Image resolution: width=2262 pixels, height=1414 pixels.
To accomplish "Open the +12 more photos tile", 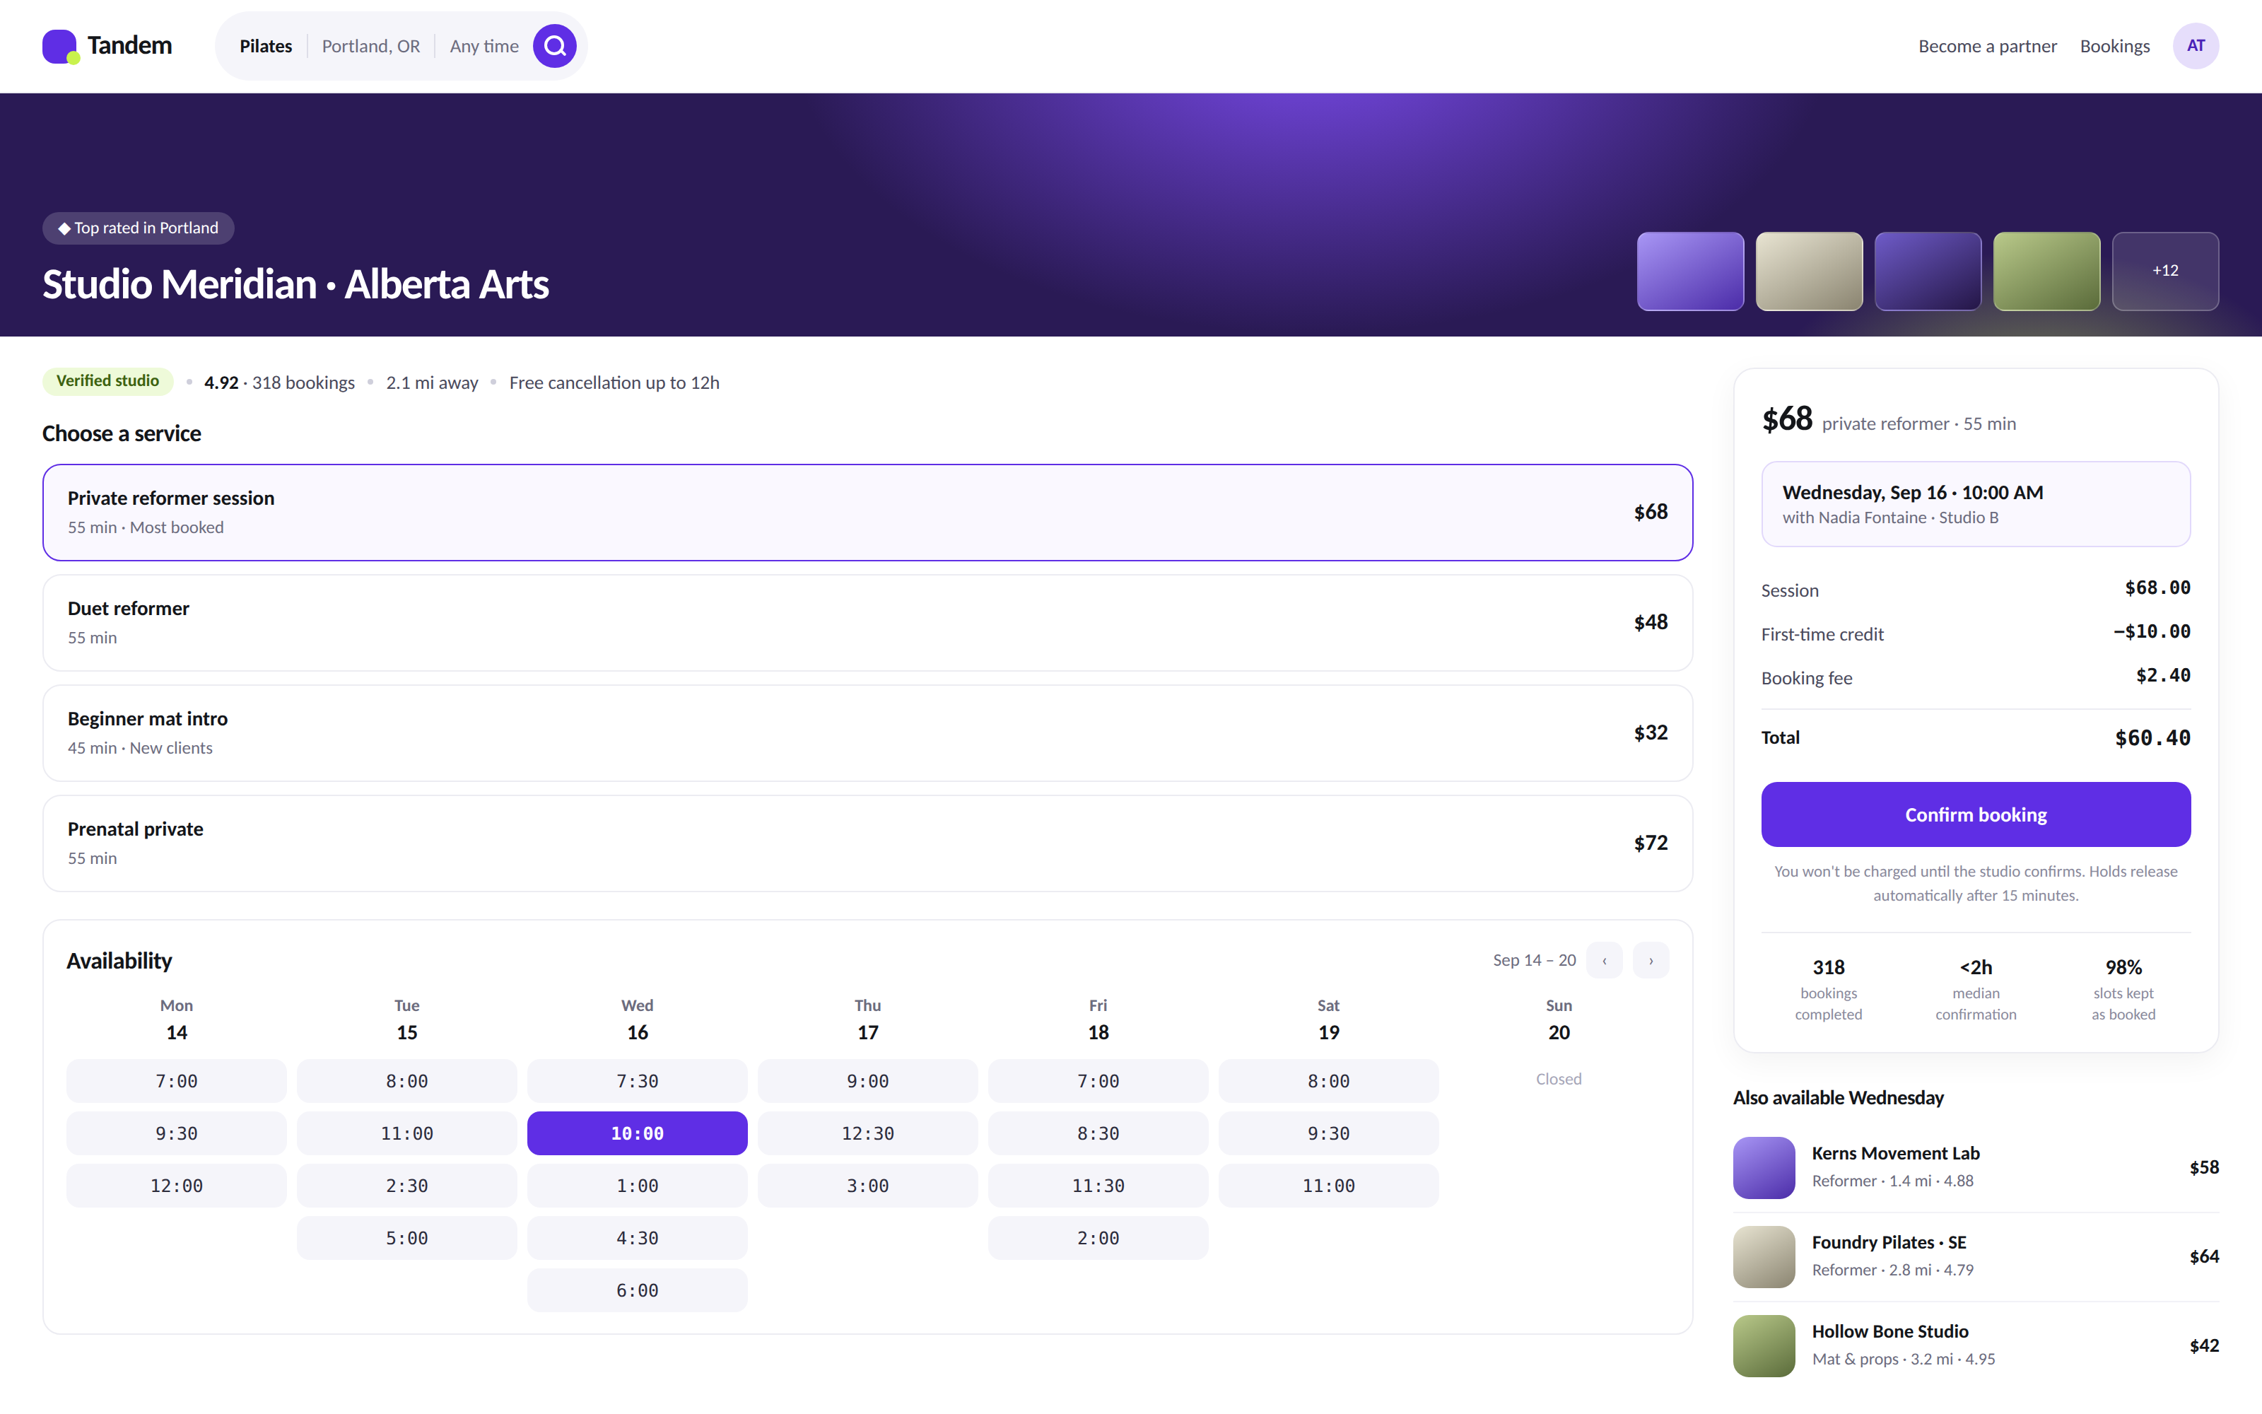I will (x=2164, y=271).
